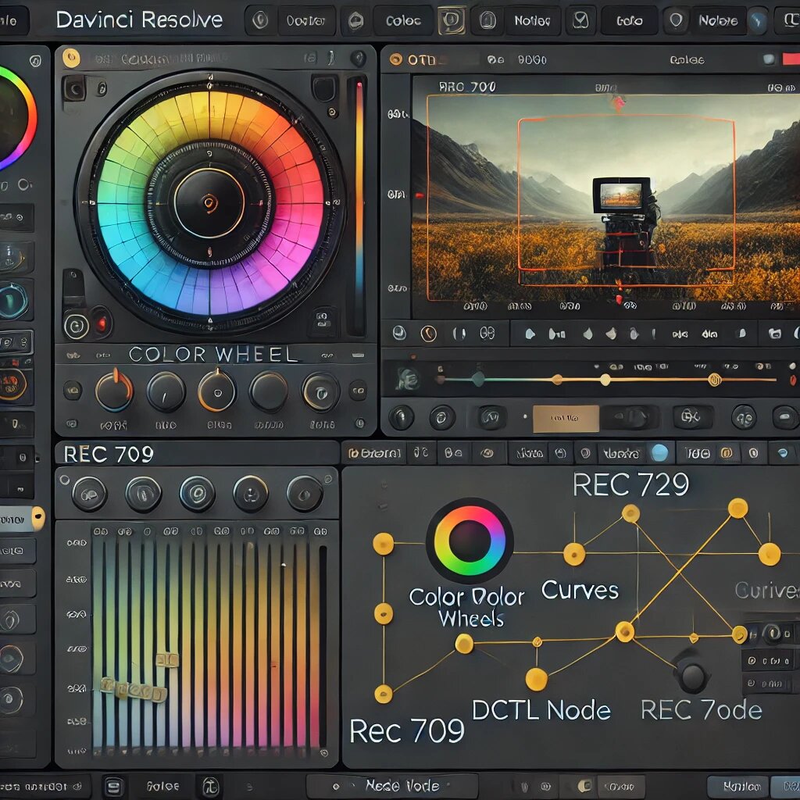Click the monitor in the viewer preview image

pos(621,195)
